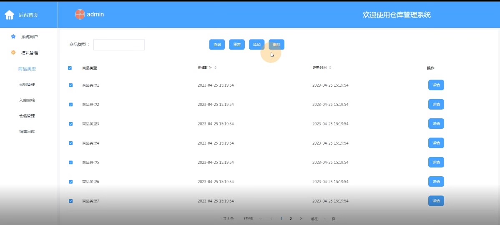Viewport: 500px width, 225px height.
Task: Uncheck the checkbox for 商品类型3
Action: (71, 124)
